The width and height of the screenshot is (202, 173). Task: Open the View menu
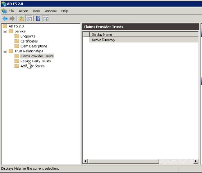tap(36, 11)
